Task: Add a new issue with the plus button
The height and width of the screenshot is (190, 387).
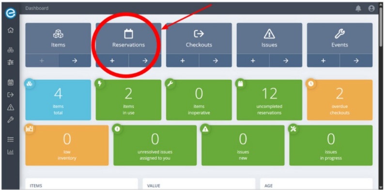Action: [x=253, y=60]
